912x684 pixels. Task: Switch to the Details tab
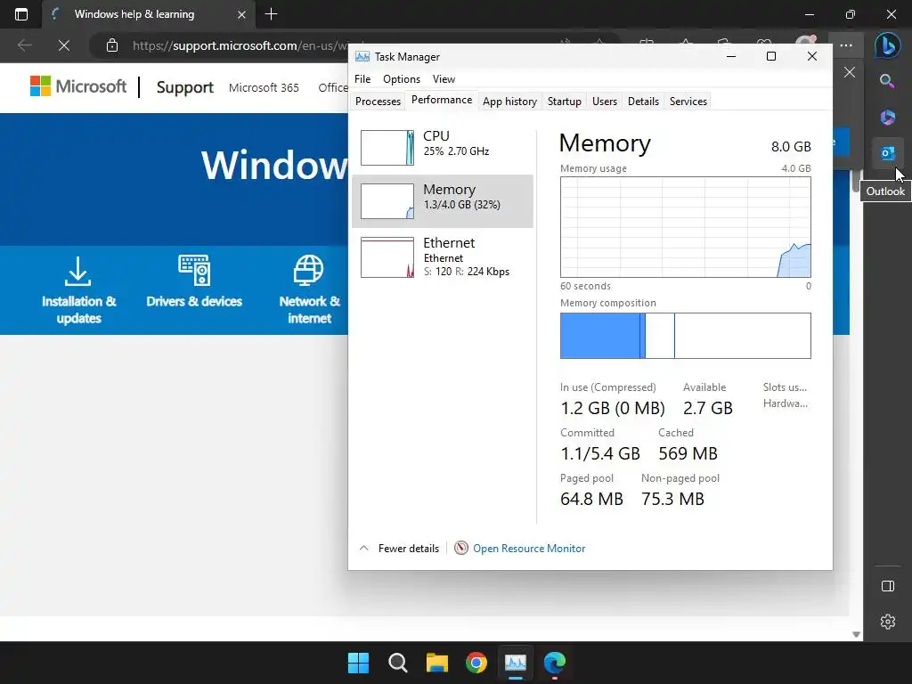(643, 102)
